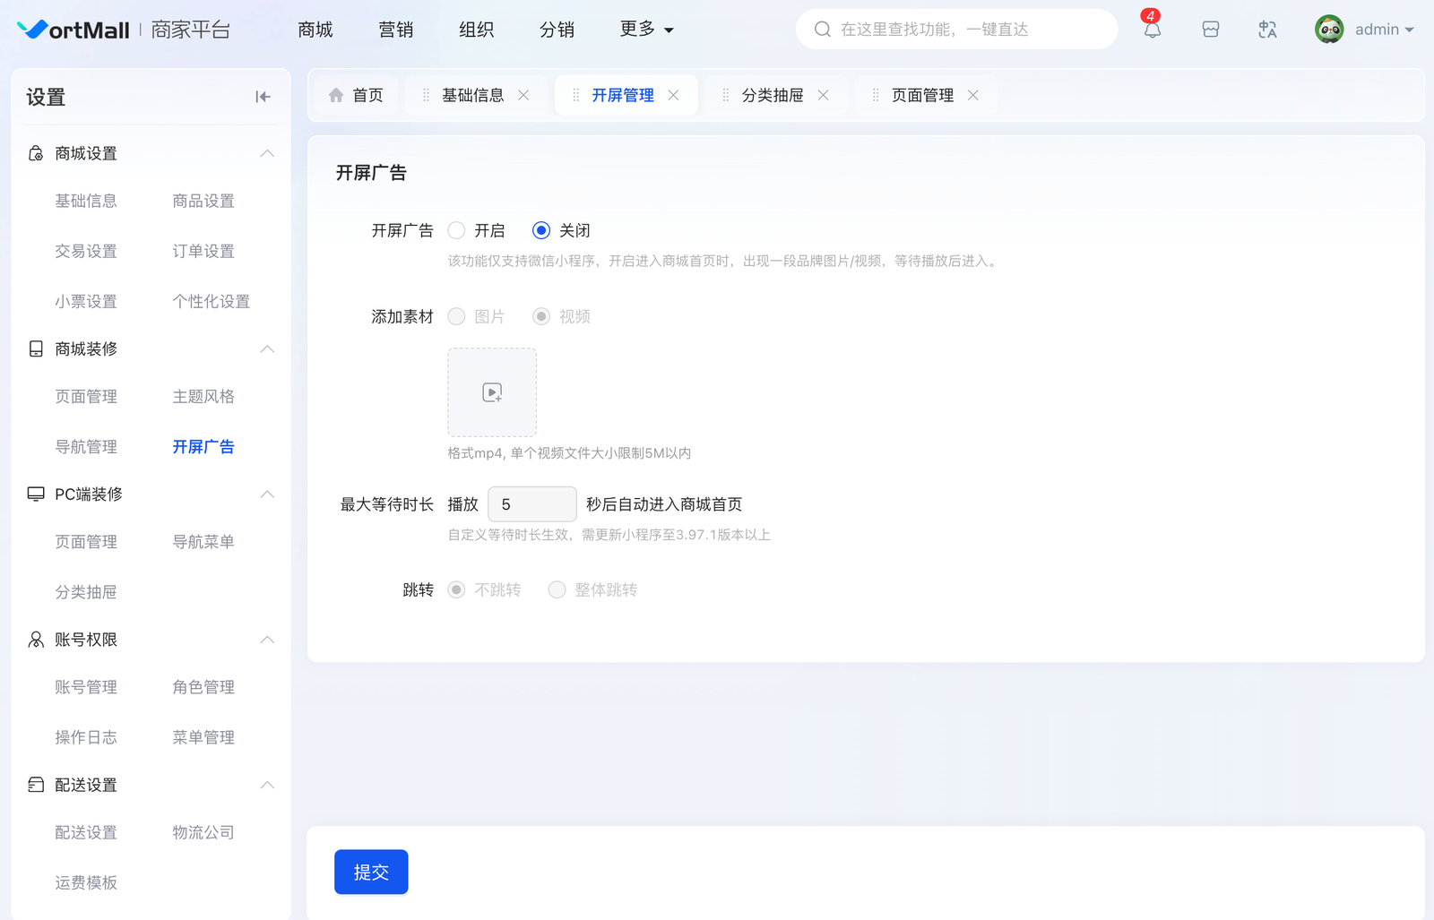Switch to the 页面管理 tab
This screenshot has width=1434, height=920.
(x=922, y=95)
